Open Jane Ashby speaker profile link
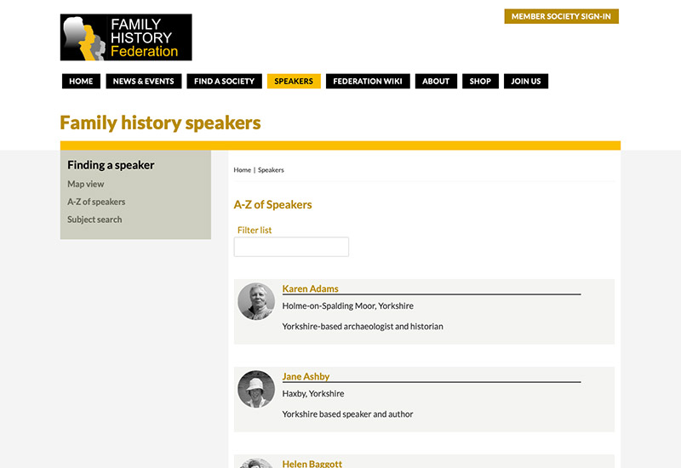 pyautogui.click(x=306, y=376)
